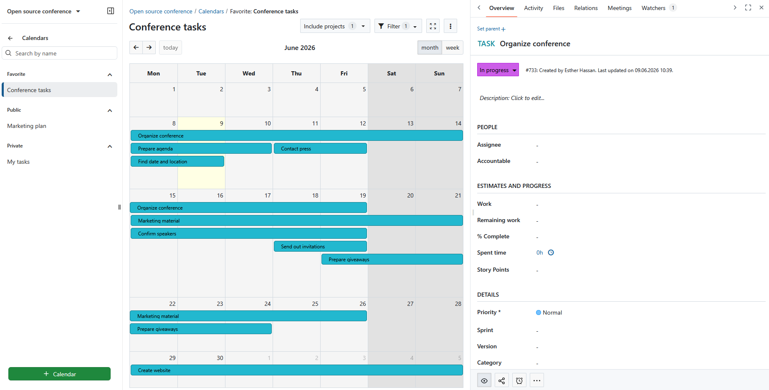769x390 pixels.
Task: Change the In progress status dropdown
Action: click(x=498, y=70)
